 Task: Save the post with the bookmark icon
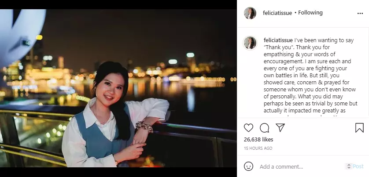click(359, 128)
